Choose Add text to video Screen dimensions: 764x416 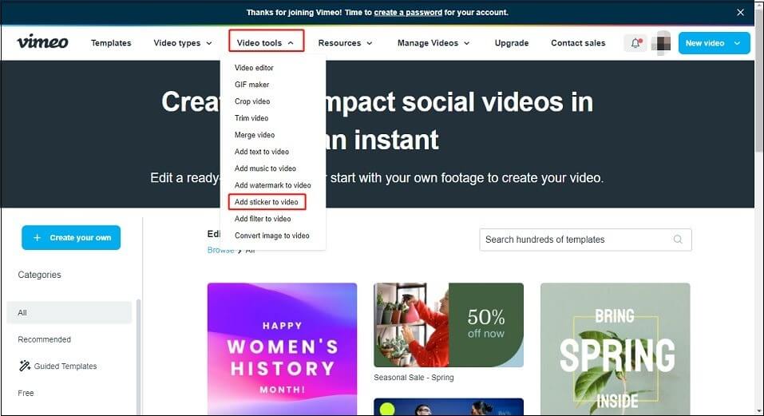[x=262, y=152]
